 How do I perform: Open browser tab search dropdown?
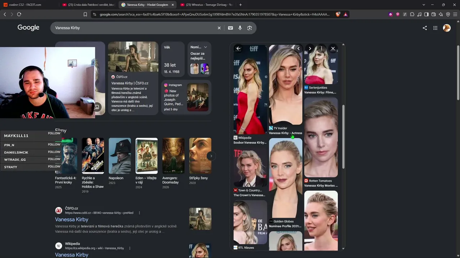coord(424,5)
